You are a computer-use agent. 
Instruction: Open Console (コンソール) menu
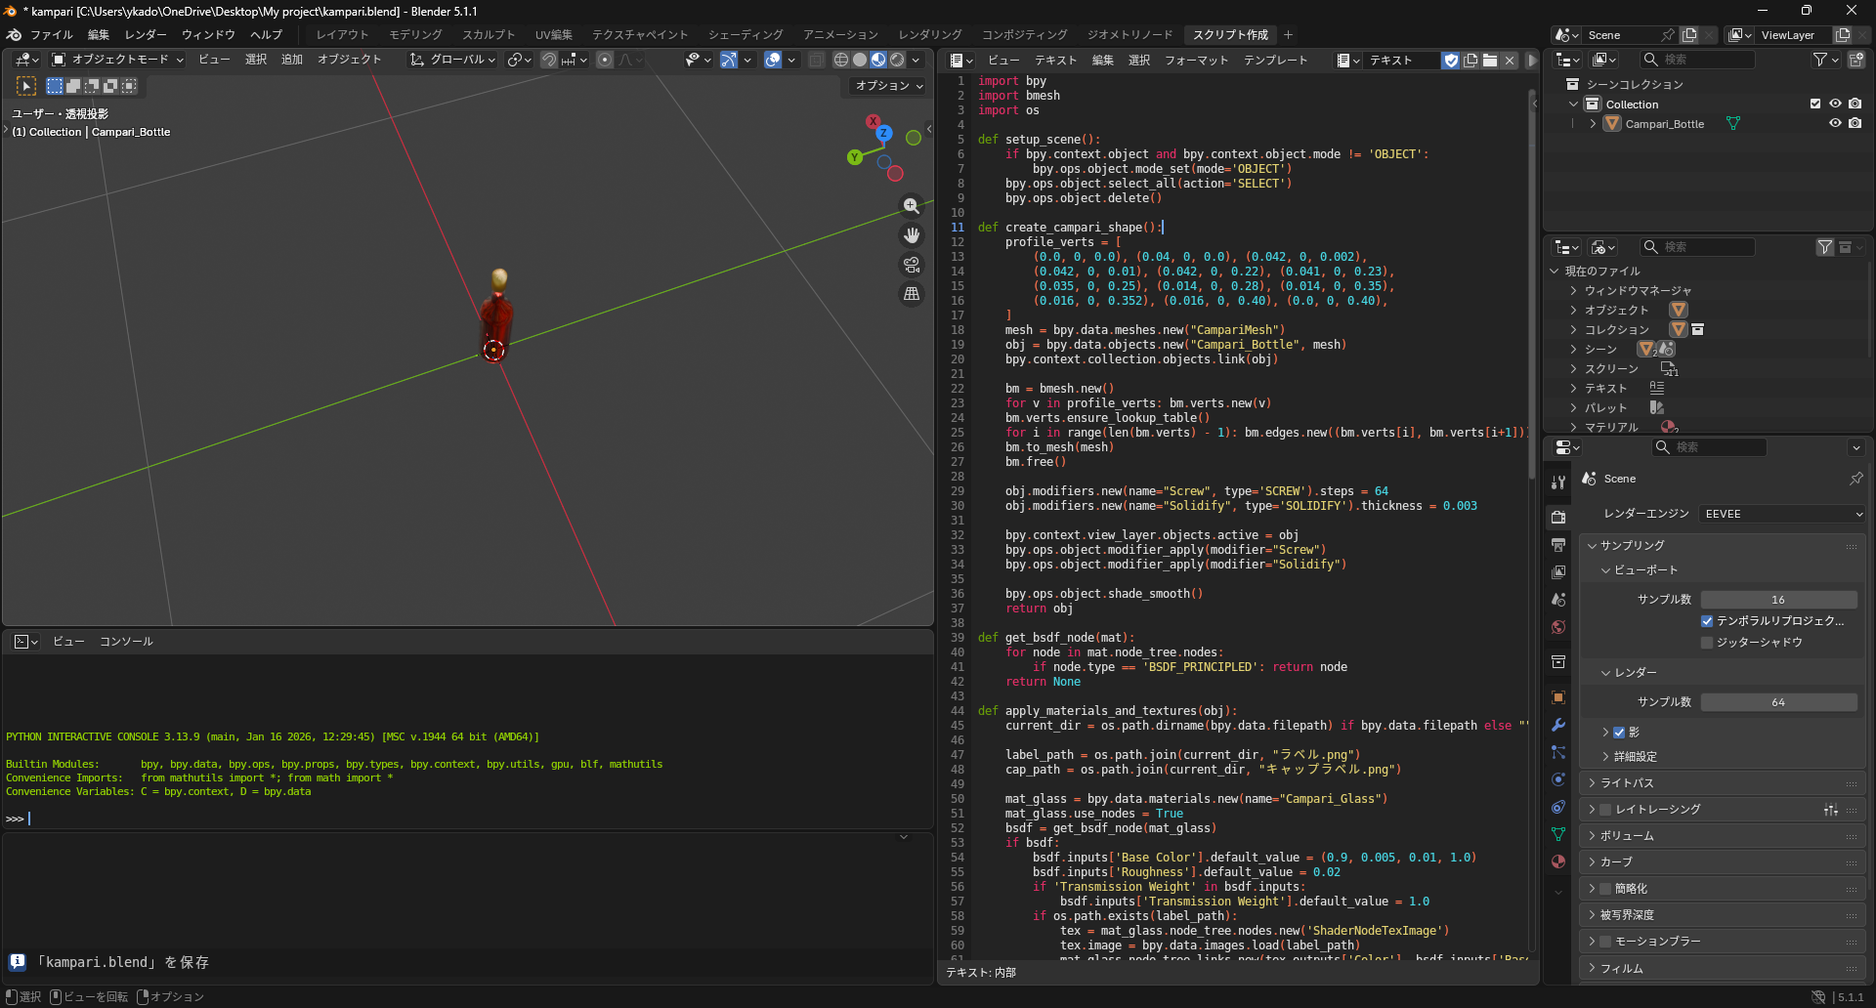click(126, 642)
